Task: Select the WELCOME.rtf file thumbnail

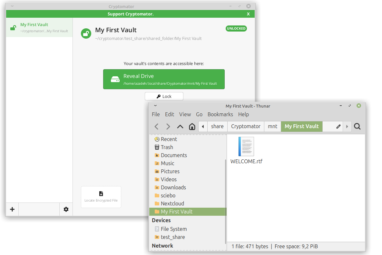Action: [x=246, y=146]
